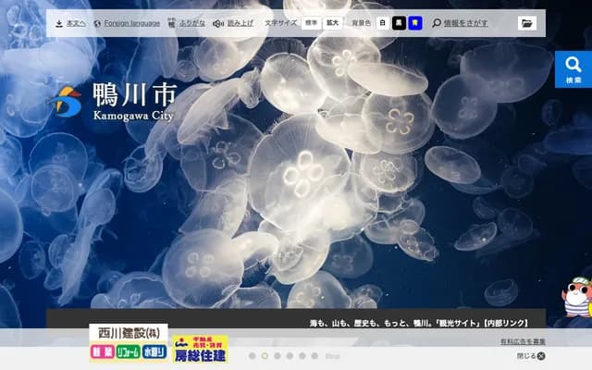
Task: Open the Foreign language link
Action: (x=131, y=23)
